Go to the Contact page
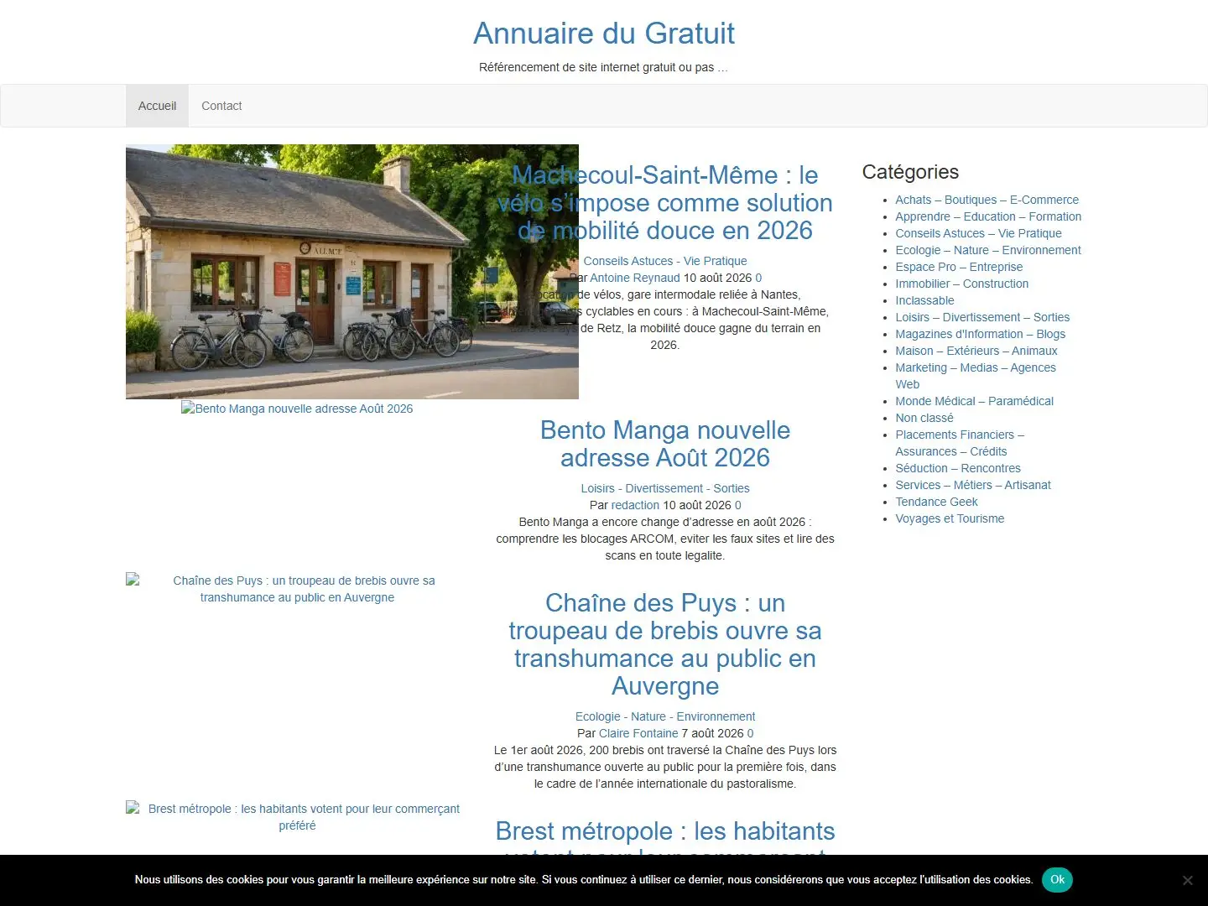Screen dimensions: 1208x906 coord(221,106)
